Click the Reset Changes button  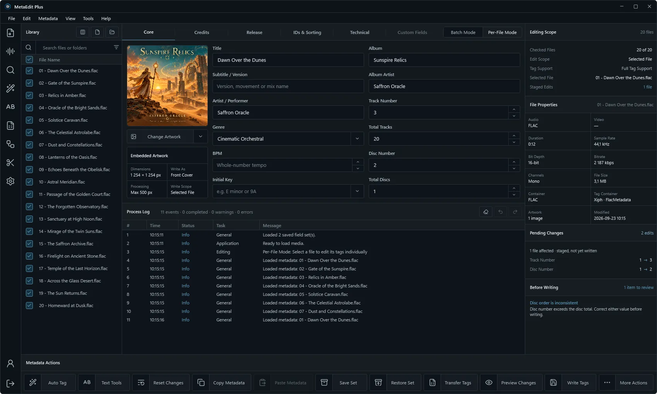coord(161,382)
